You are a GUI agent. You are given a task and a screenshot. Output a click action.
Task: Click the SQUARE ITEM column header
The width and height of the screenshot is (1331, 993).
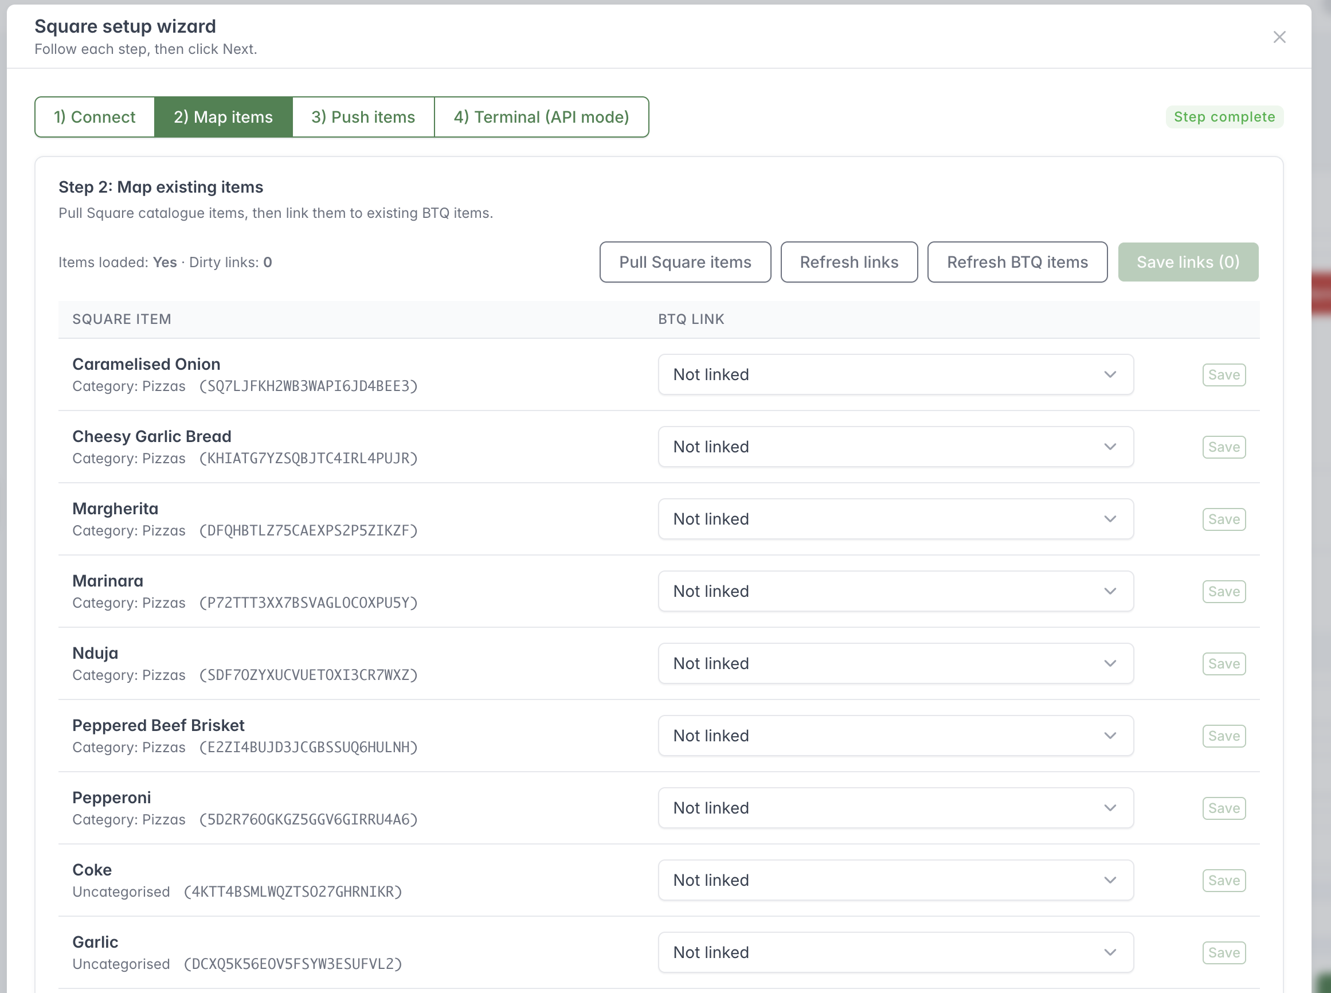click(122, 319)
